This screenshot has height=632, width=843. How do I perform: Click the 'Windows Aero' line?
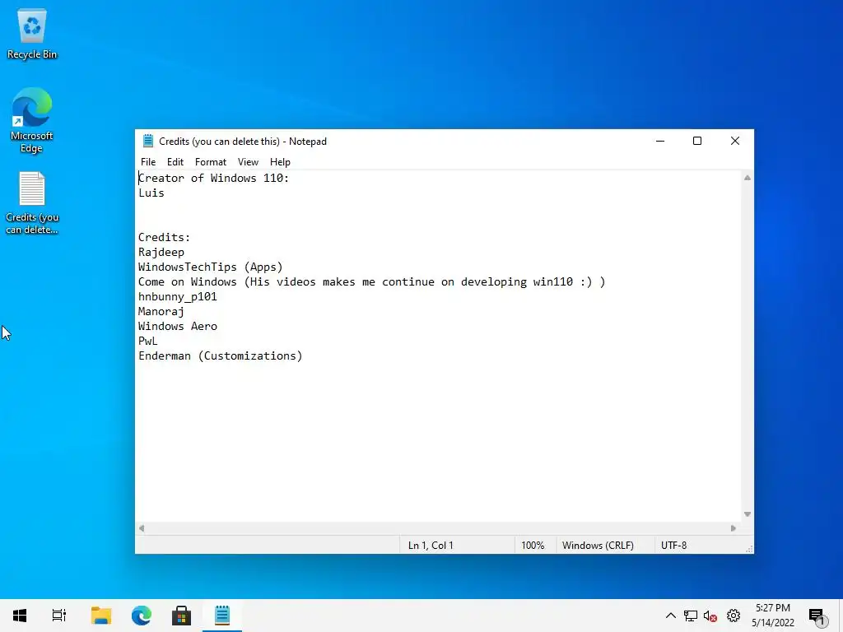(x=178, y=326)
